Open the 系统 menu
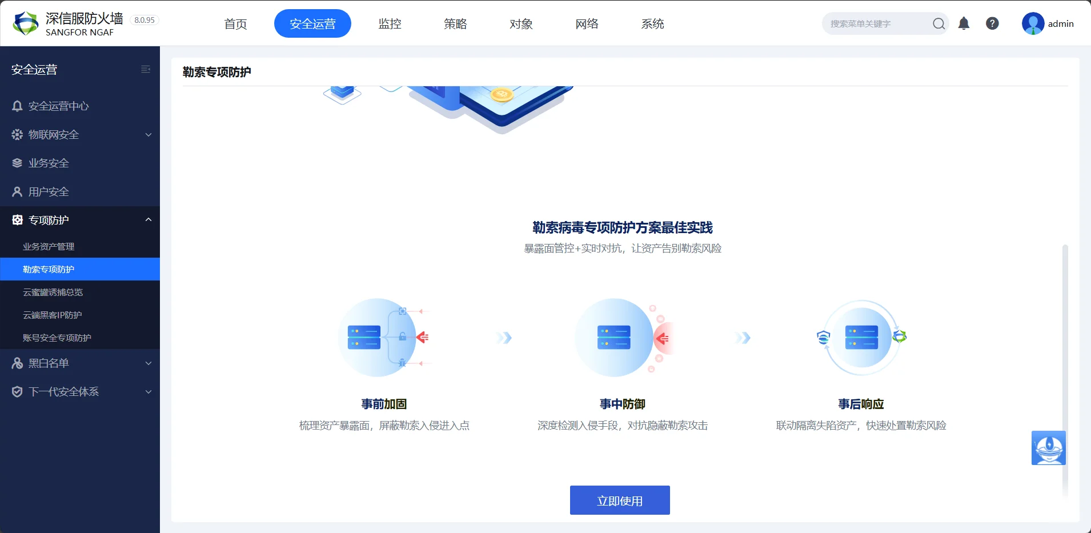Screen dimensions: 1091x533 [652, 23]
